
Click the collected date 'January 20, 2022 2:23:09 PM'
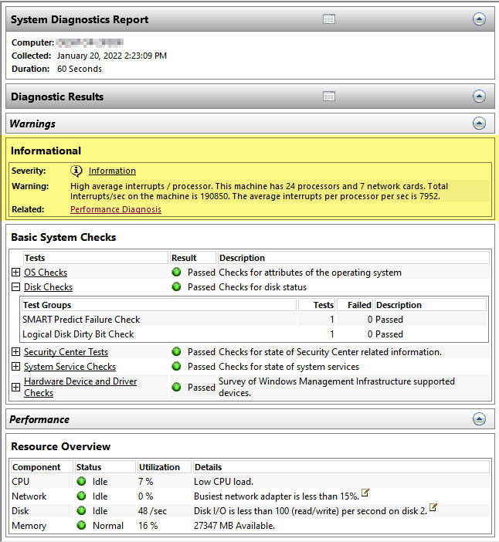(x=112, y=56)
